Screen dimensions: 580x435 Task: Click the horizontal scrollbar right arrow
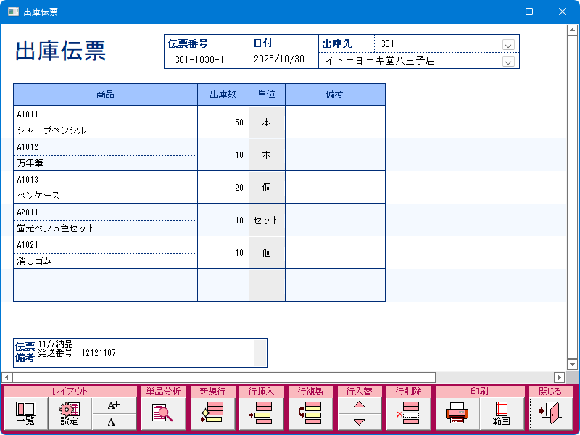559,377
